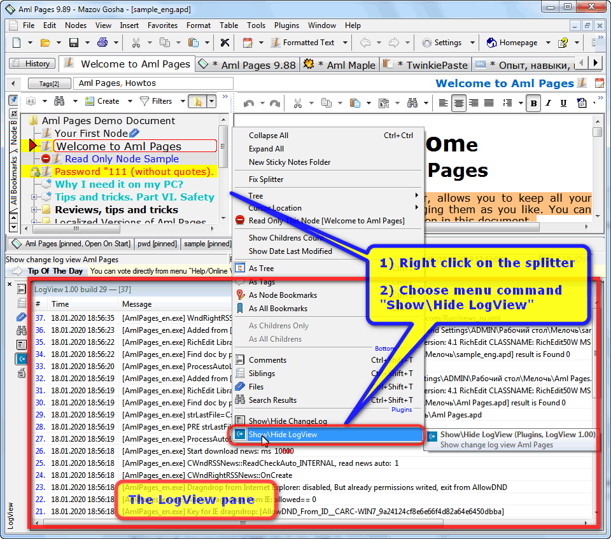Viewport: 611px width, 539px height.
Task: Click Create button in tree toolbar
Action: pyautogui.click(x=102, y=101)
